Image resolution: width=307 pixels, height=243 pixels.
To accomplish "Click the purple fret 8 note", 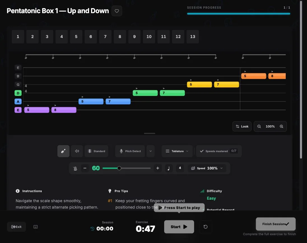I will point(64,110).
